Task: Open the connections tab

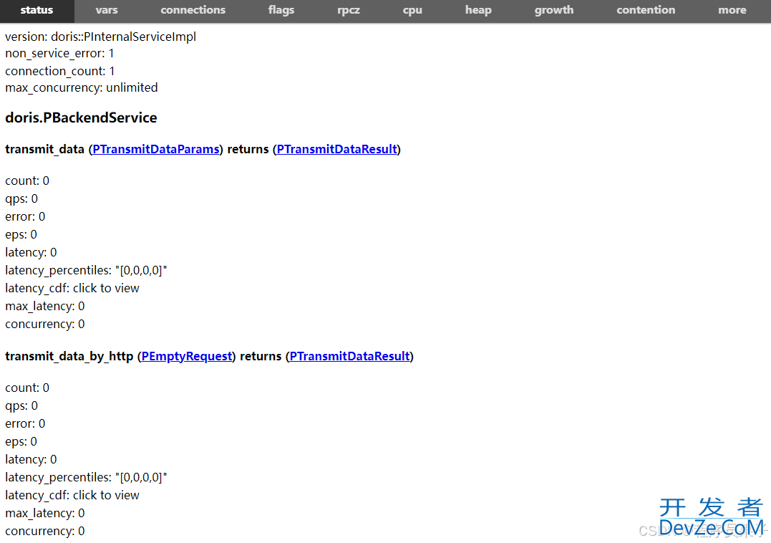Action: (193, 10)
